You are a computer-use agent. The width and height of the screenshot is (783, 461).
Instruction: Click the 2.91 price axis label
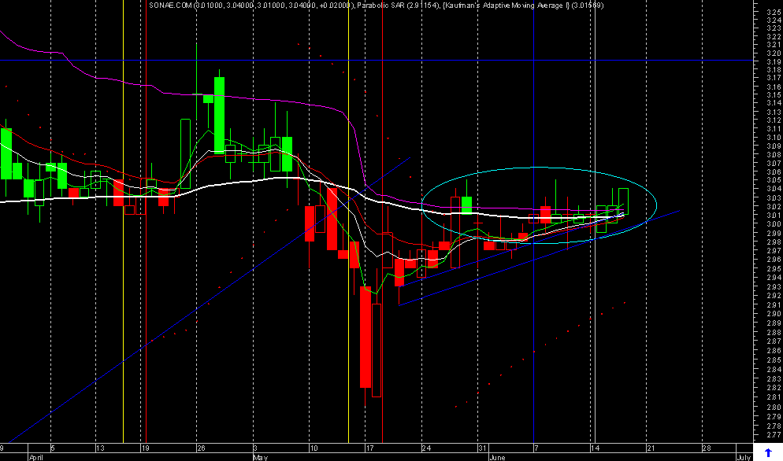tap(774, 304)
